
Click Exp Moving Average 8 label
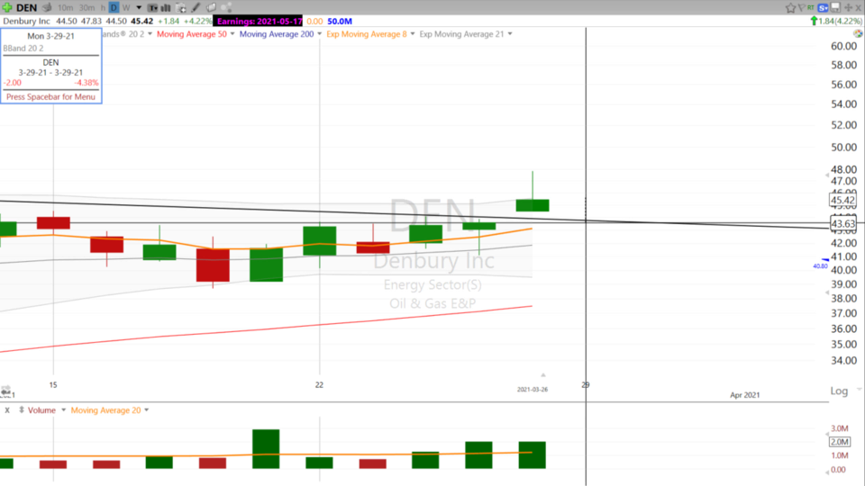coord(367,34)
